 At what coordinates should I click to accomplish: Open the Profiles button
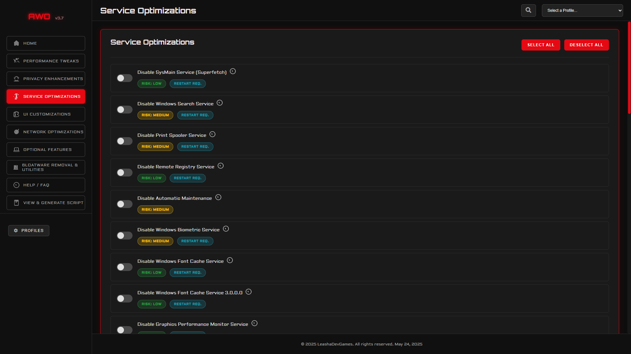tap(29, 231)
